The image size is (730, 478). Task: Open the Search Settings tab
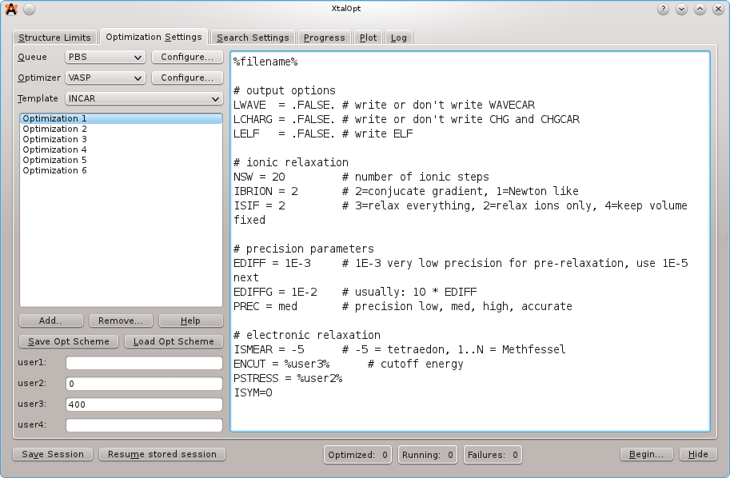253,38
